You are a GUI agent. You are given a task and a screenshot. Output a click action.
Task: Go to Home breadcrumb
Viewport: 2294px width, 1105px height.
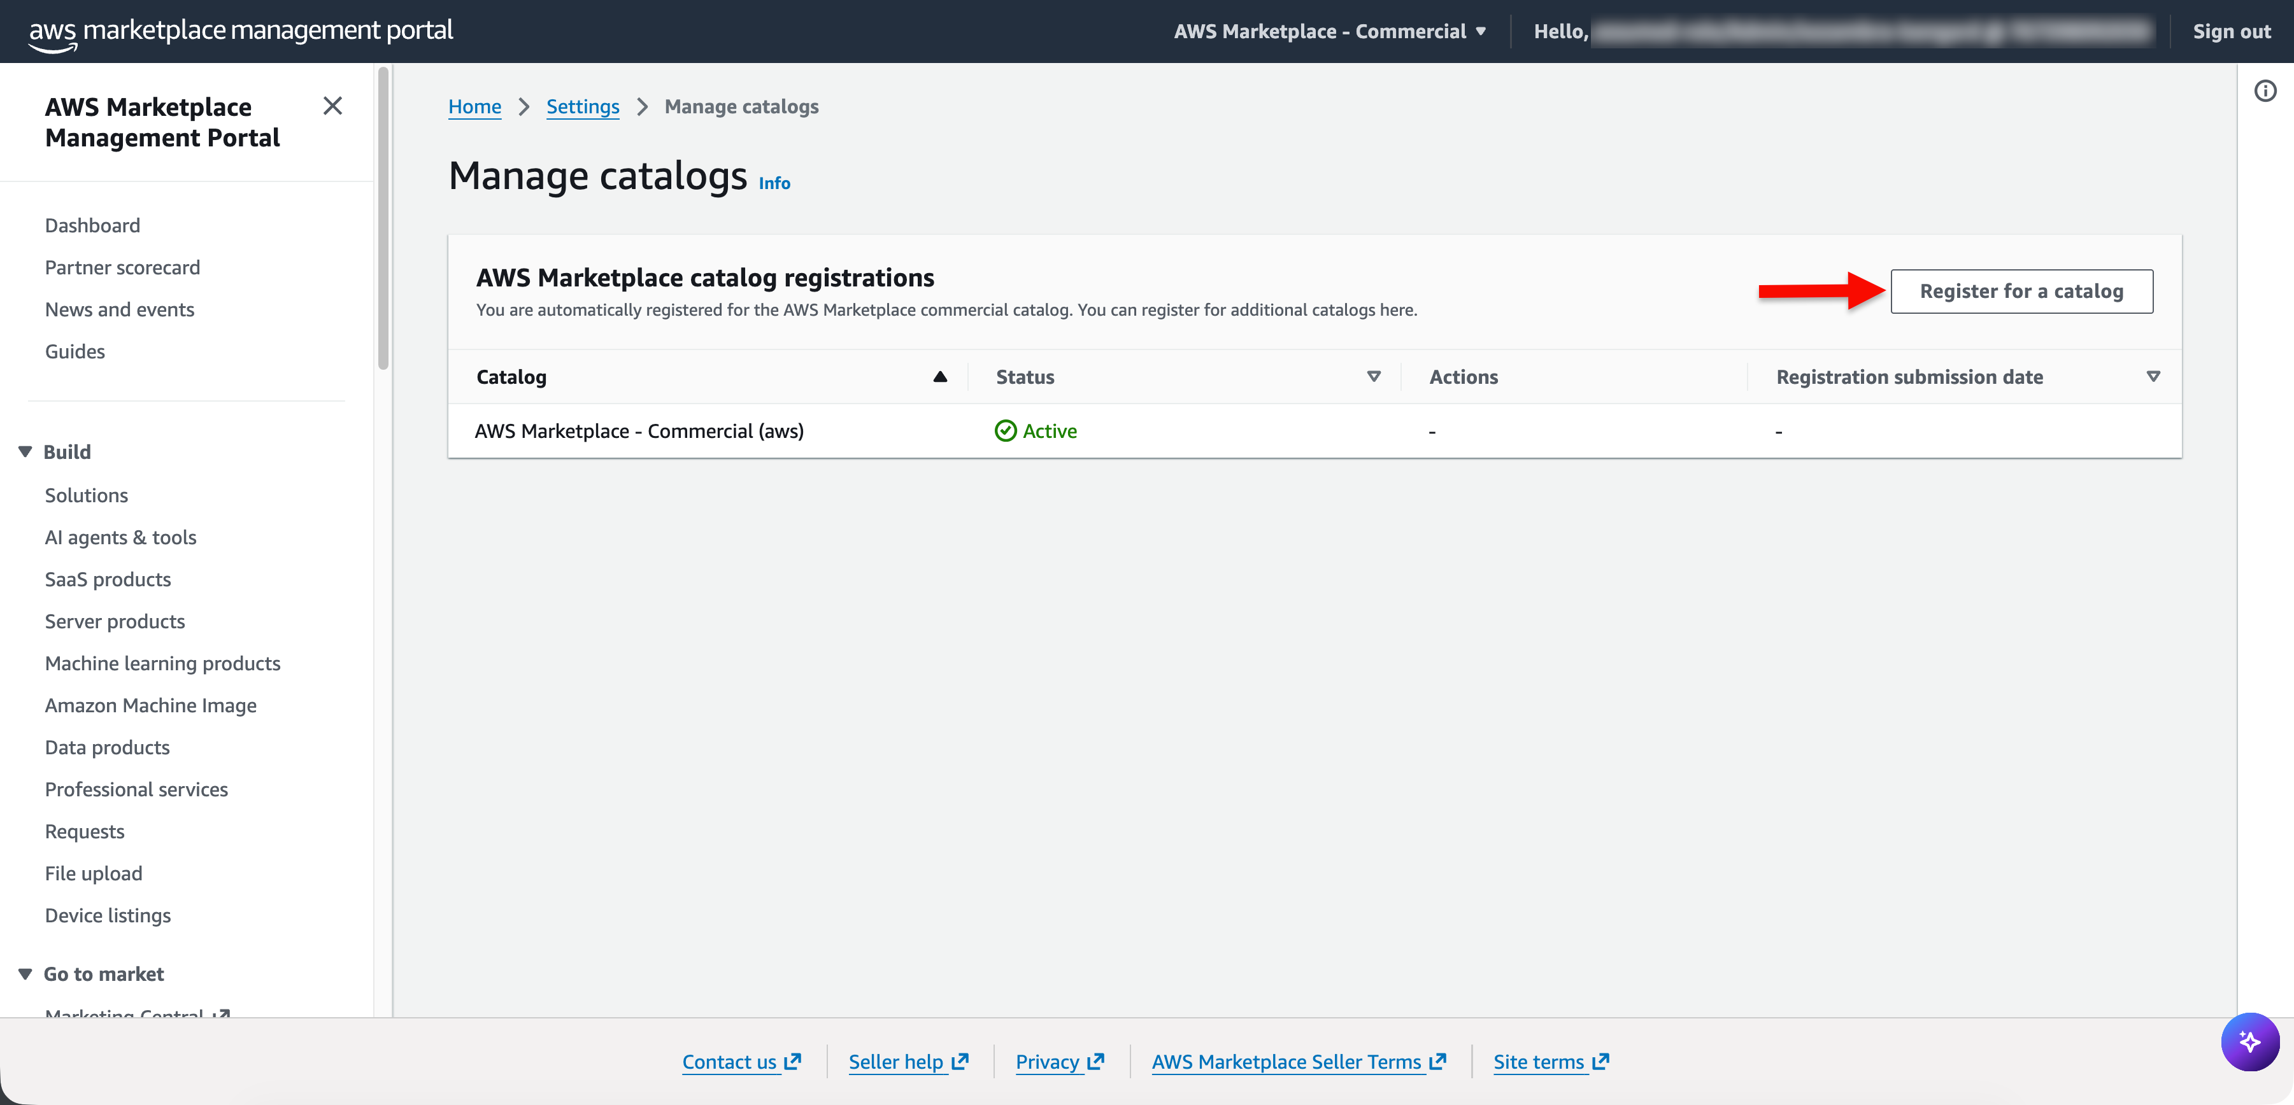tap(474, 107)
